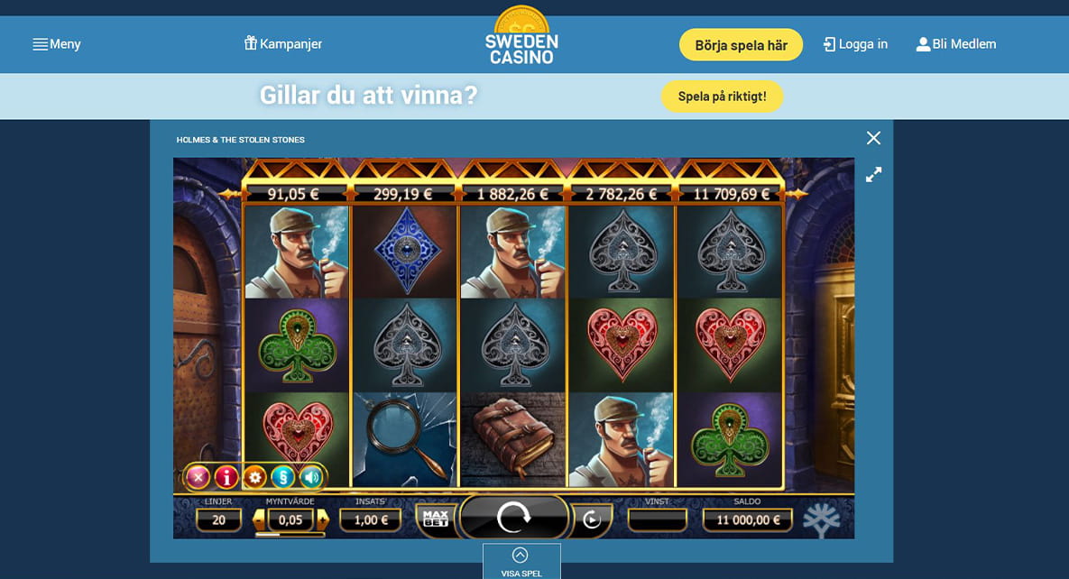Spin the reels with the big spin button
The height and width of the screenshot is (579, 1069).
click(514, 519)
